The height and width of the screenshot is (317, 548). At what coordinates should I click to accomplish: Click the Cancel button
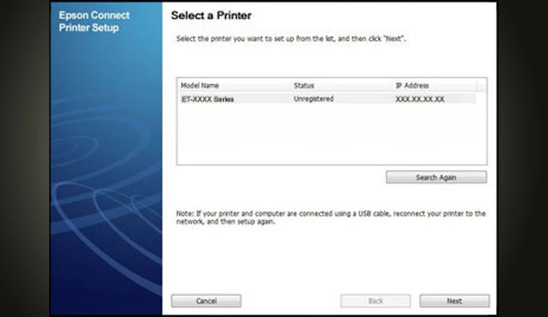(x=206, y=301)
